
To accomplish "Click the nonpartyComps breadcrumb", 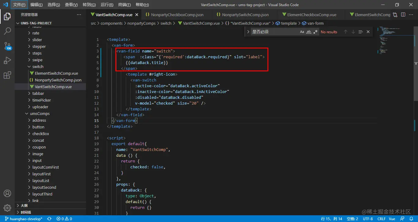I will click(x=141, y=23).
